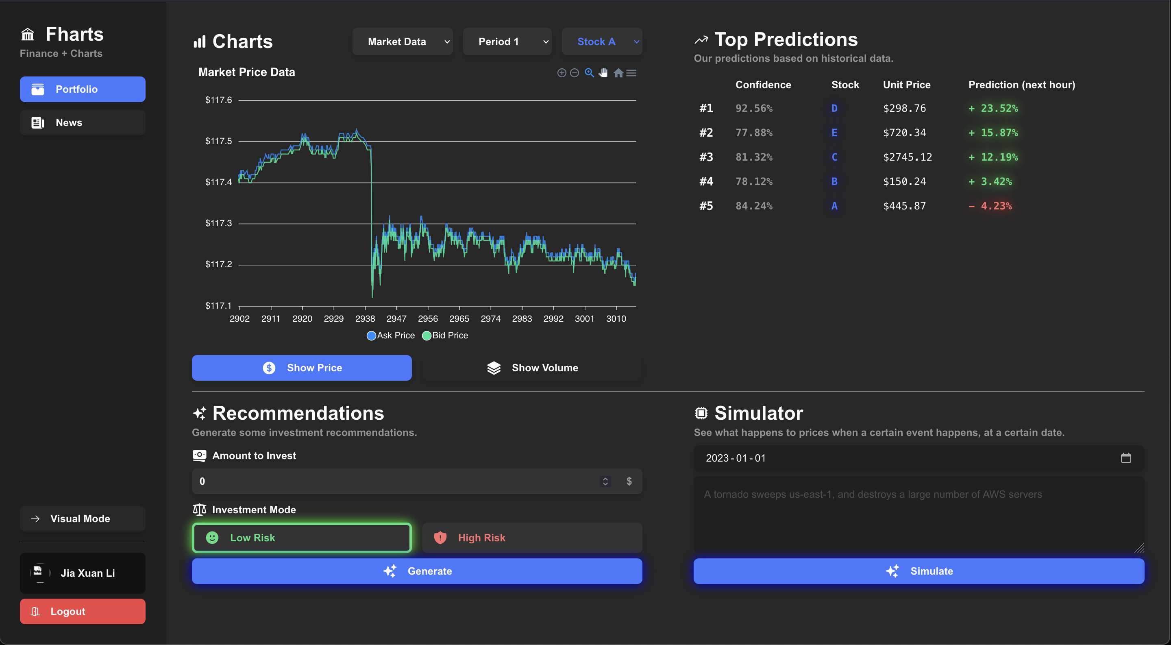This screenshot has height=645, width=1171.
Task: Click the Amount to Invest field
Action: [396, 481]
